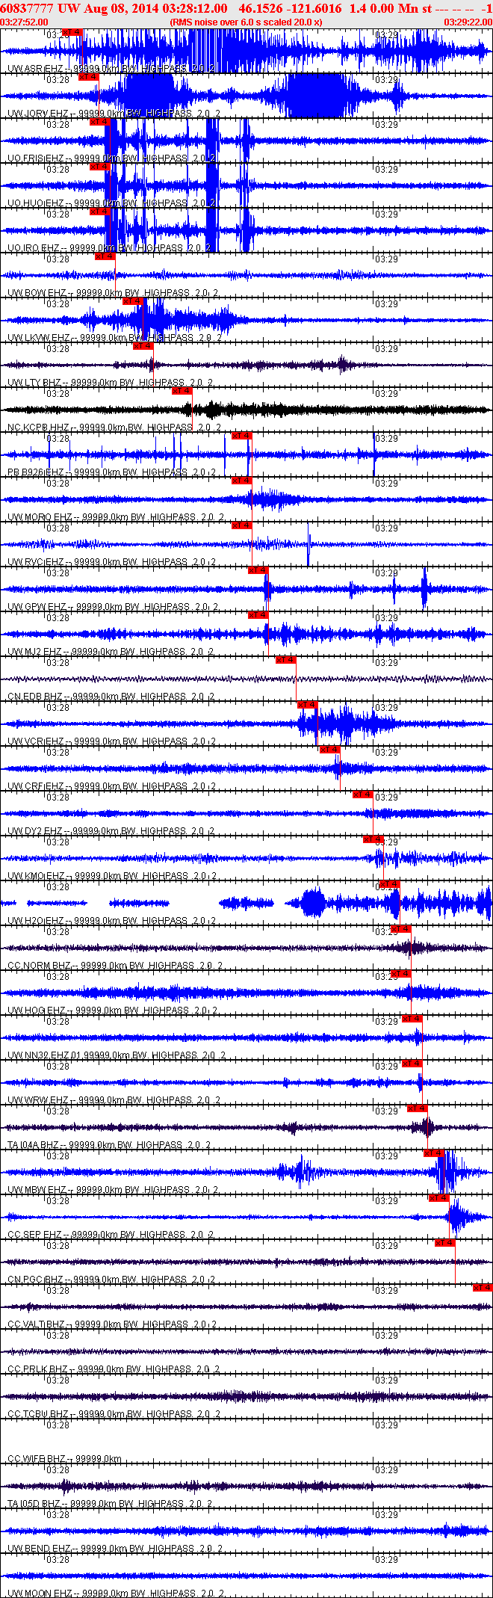Click the event ID 60837777 in header
This screenshot has width=493, height=1598.
(27, 8)
